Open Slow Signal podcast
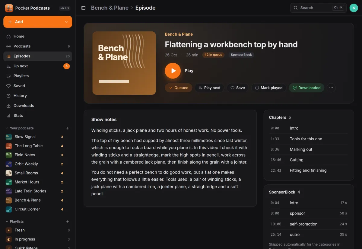This screenshot has width=362, height=249. click(x=38, y=137)
